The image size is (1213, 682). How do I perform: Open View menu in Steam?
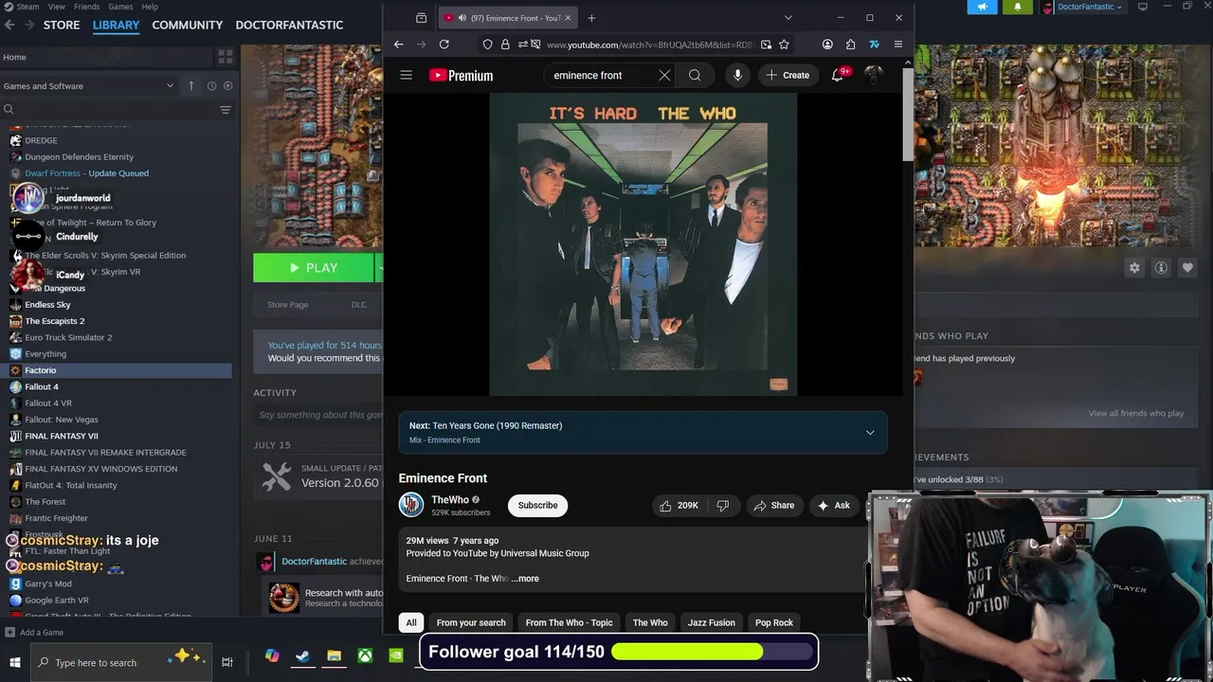point(57,7)
